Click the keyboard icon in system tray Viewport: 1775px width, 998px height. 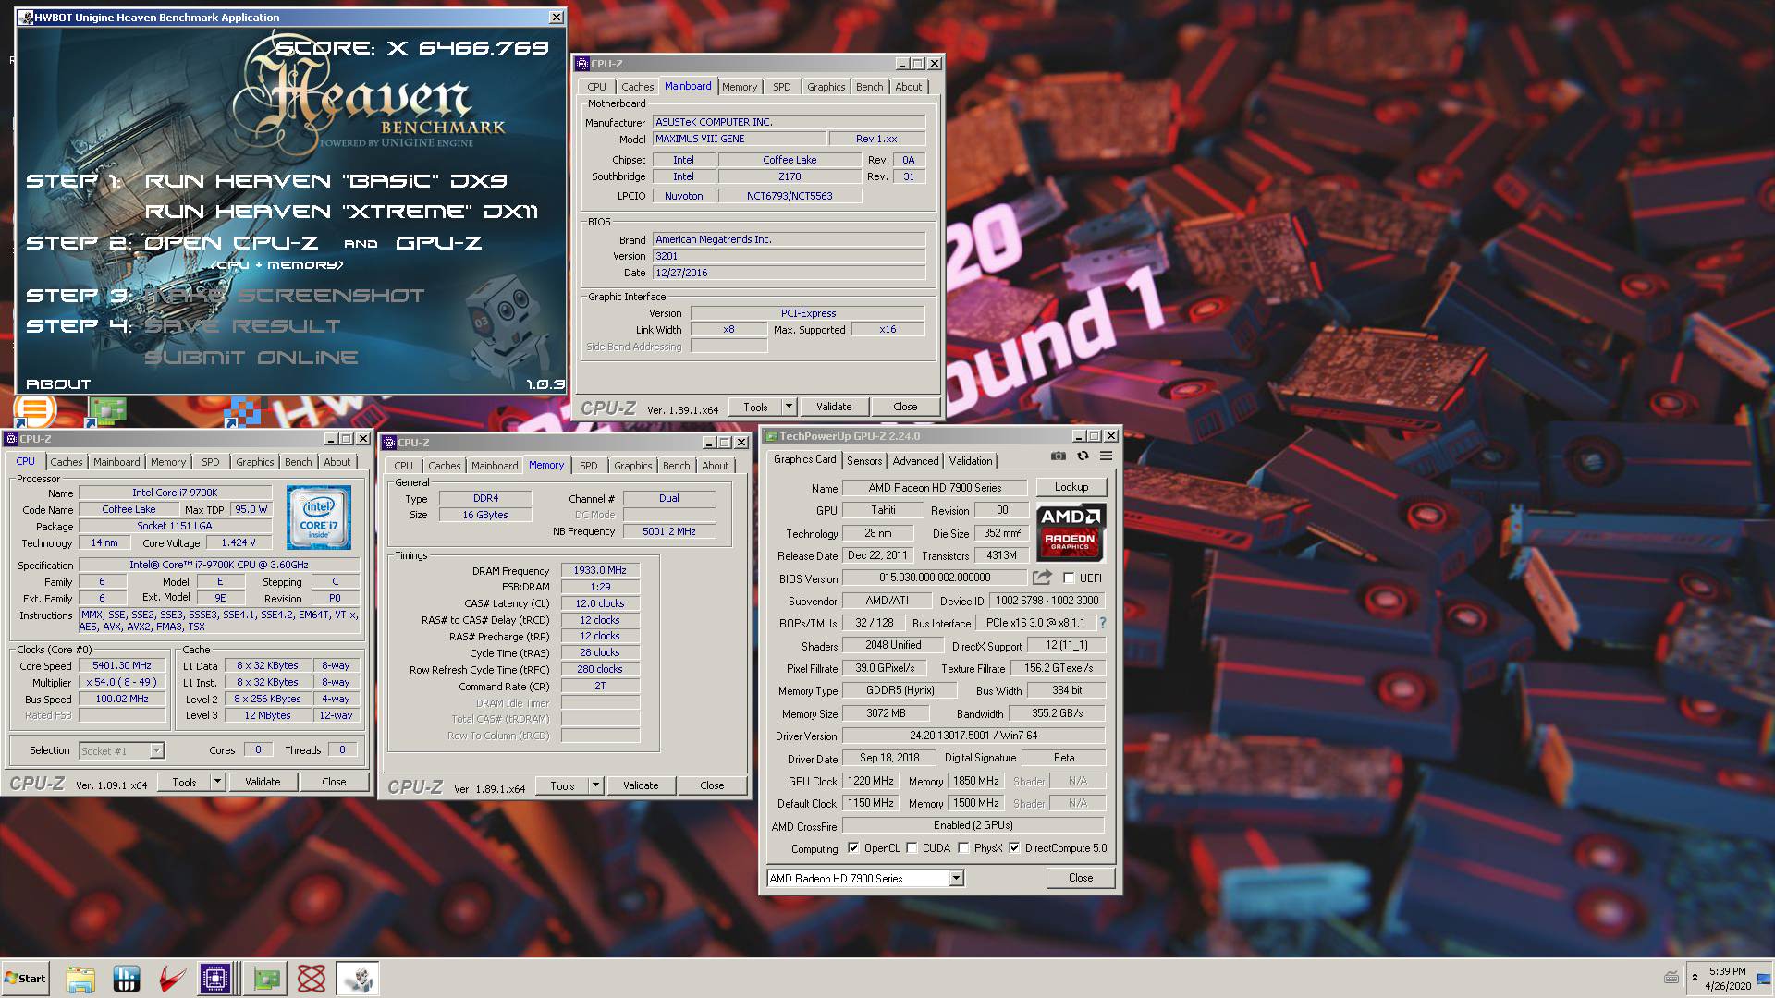(1671, 978)
